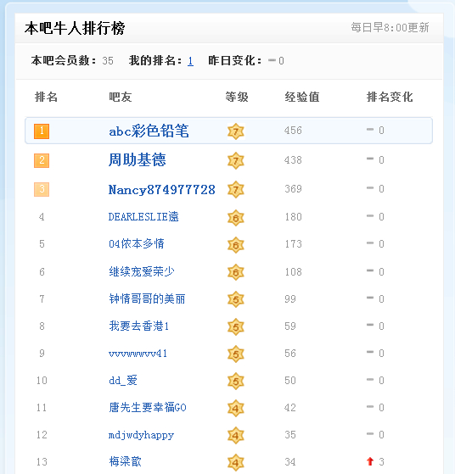Click the red up arrow for 梅梁歆
The width and height of the screenshot is (455, 474).
370,461
